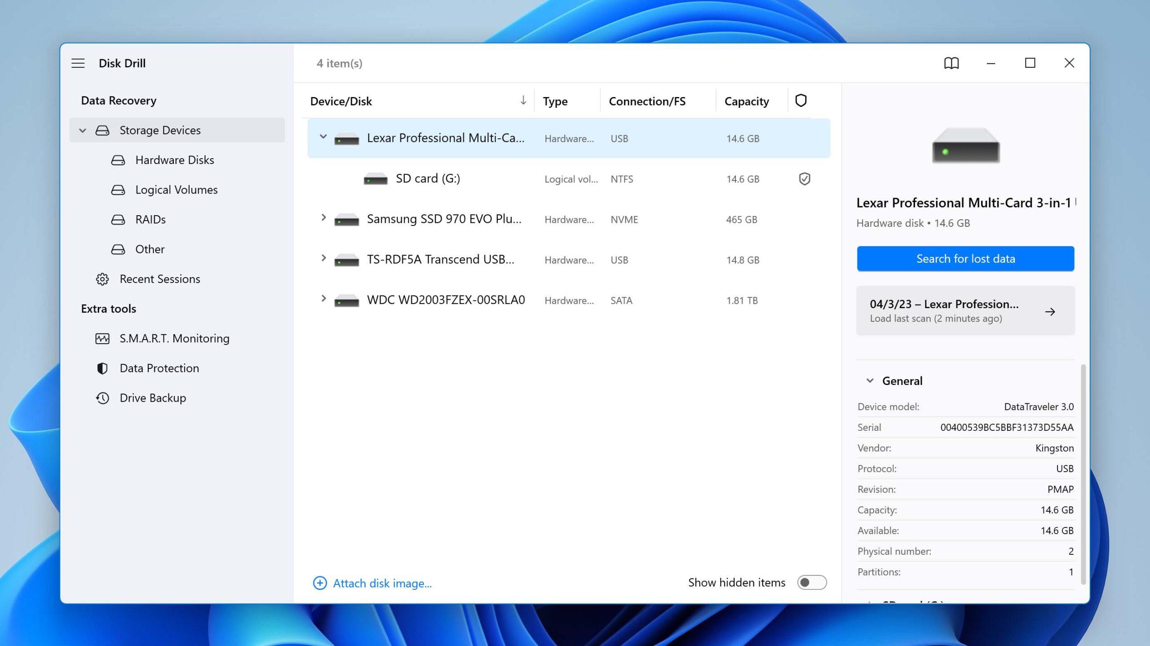The image size is (1150, 646).
Task: Click the 4 item(s) count label
Action: (339, 63)
